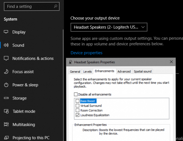Uncheck the Loudness Equalization checkbox
This screenshot has width=183, height=141.
pos(77,115)
